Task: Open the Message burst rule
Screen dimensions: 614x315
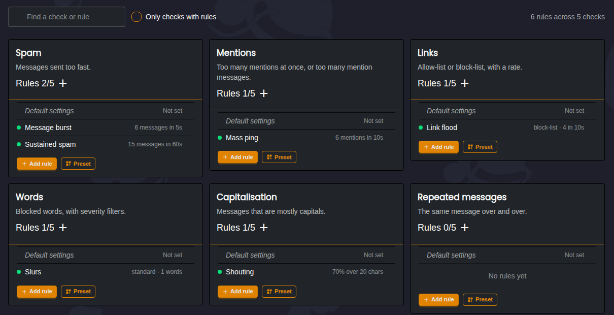Action: click(106, 128)
